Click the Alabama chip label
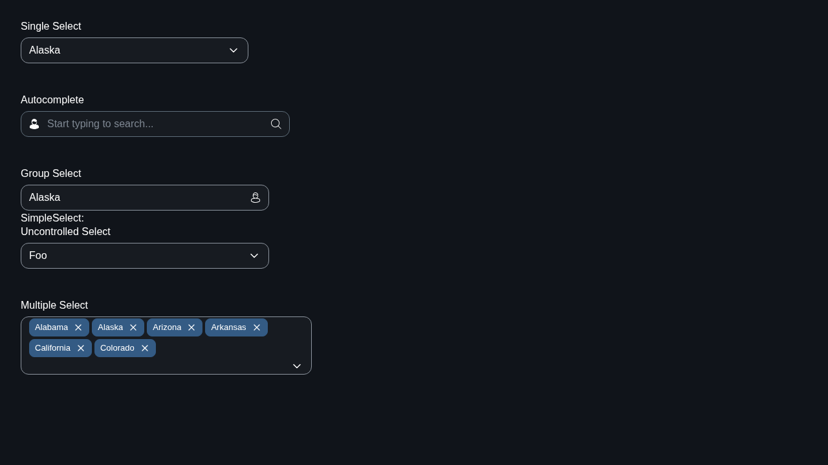Viewport: 828px width, 465px height. tap(51, 327)
